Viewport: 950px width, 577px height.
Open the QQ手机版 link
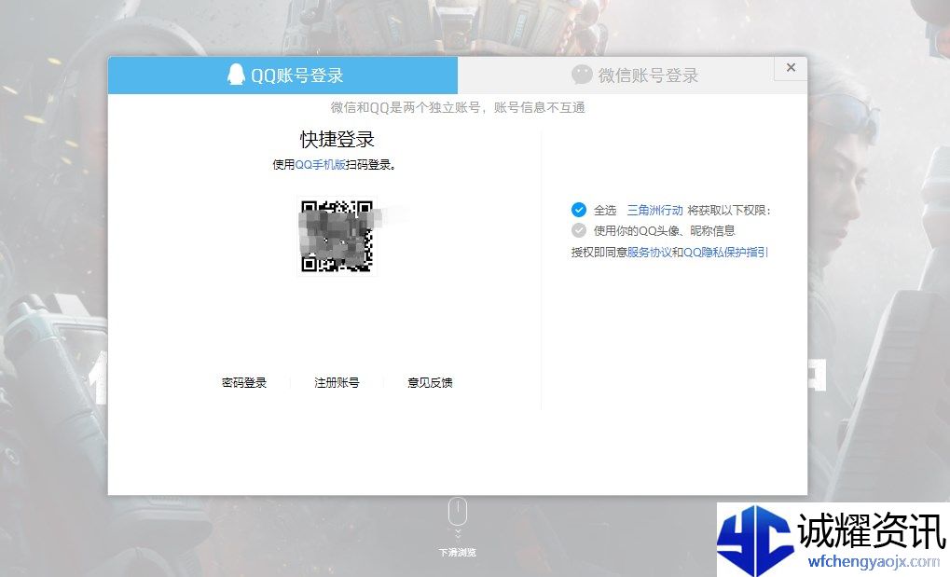(320, 165)
